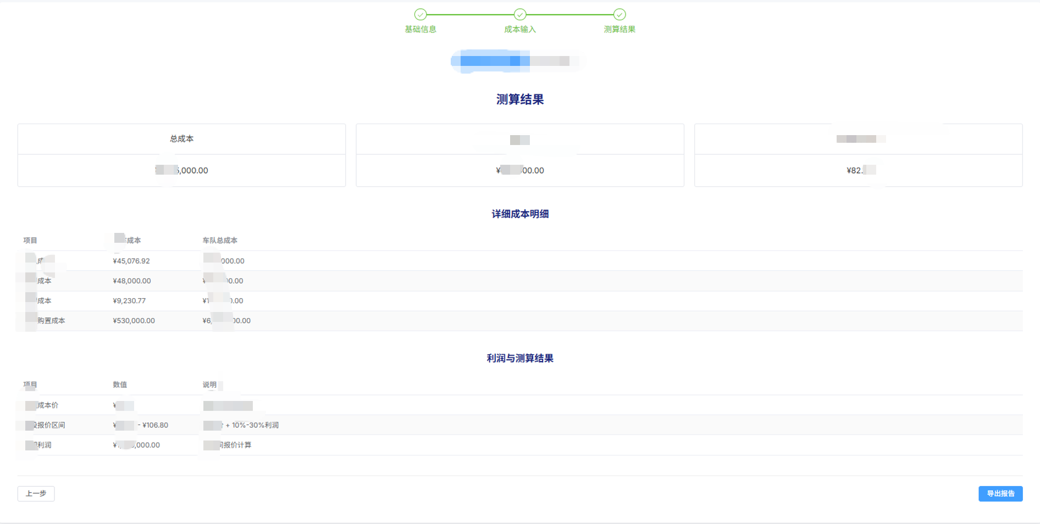Click the middle summary card value ¥...00.00
This screenshot has height=524, width=1040.
520,170
